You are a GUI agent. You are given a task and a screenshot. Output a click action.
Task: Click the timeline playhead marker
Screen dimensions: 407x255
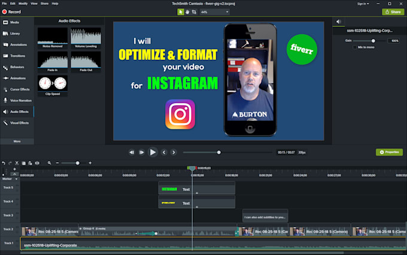pos(192,169)
